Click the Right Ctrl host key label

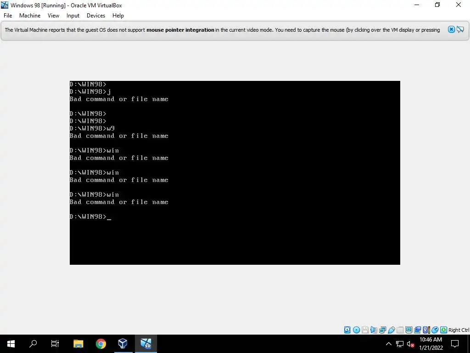459,330
